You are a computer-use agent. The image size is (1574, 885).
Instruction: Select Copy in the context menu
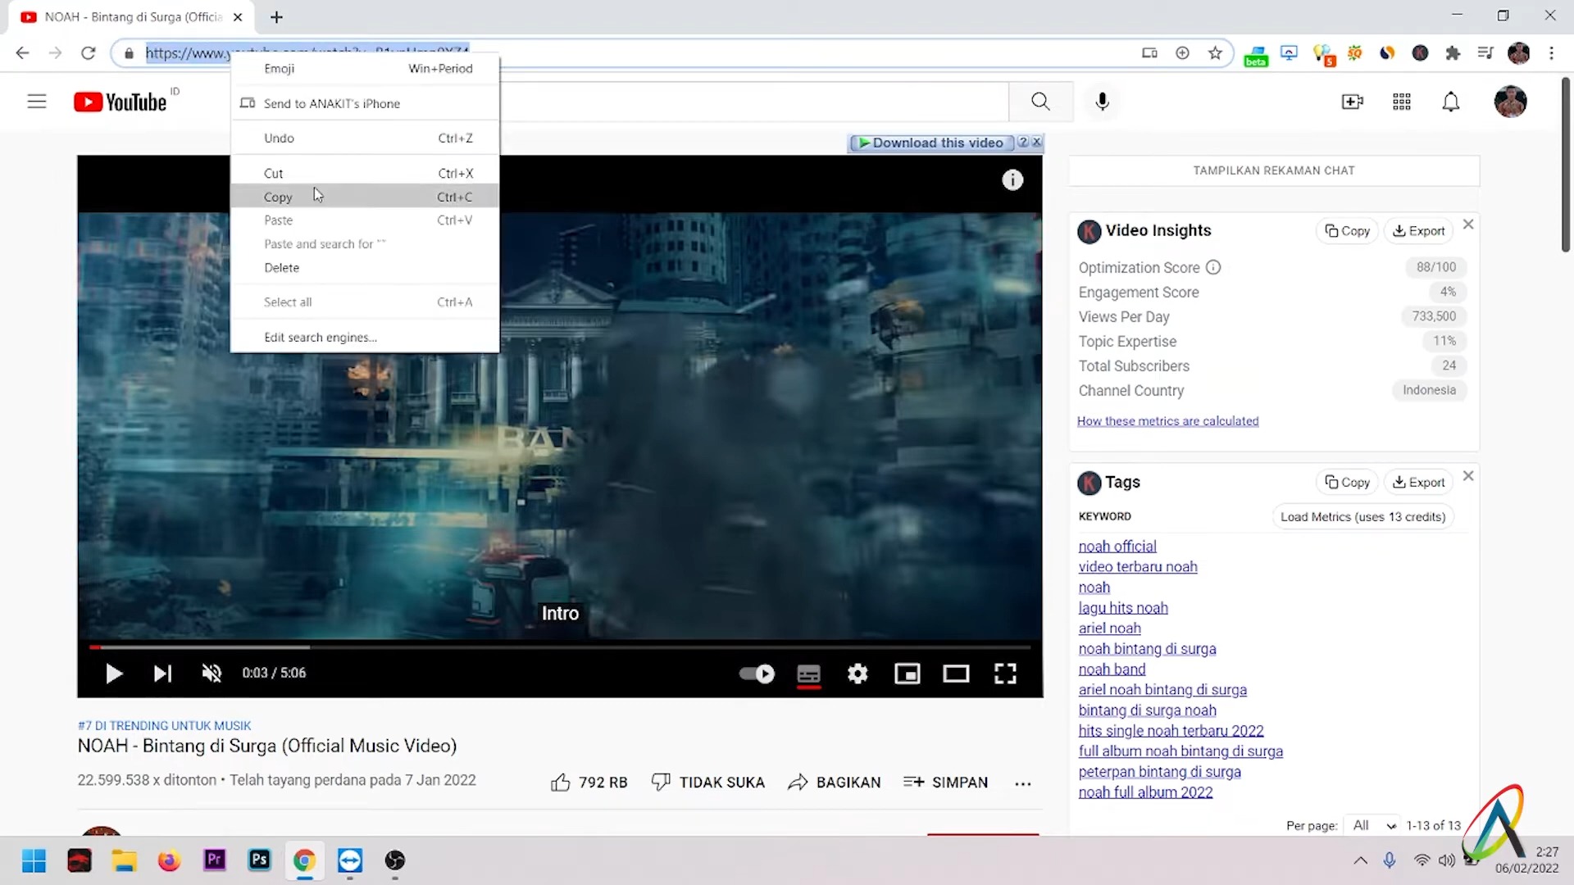(x=365, y=197)
